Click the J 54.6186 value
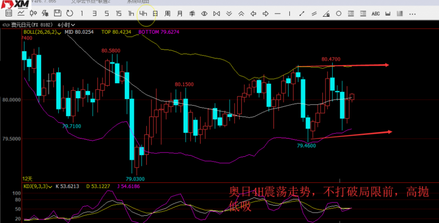This screenshot has width=439, height=223. [x=128, y=186]
